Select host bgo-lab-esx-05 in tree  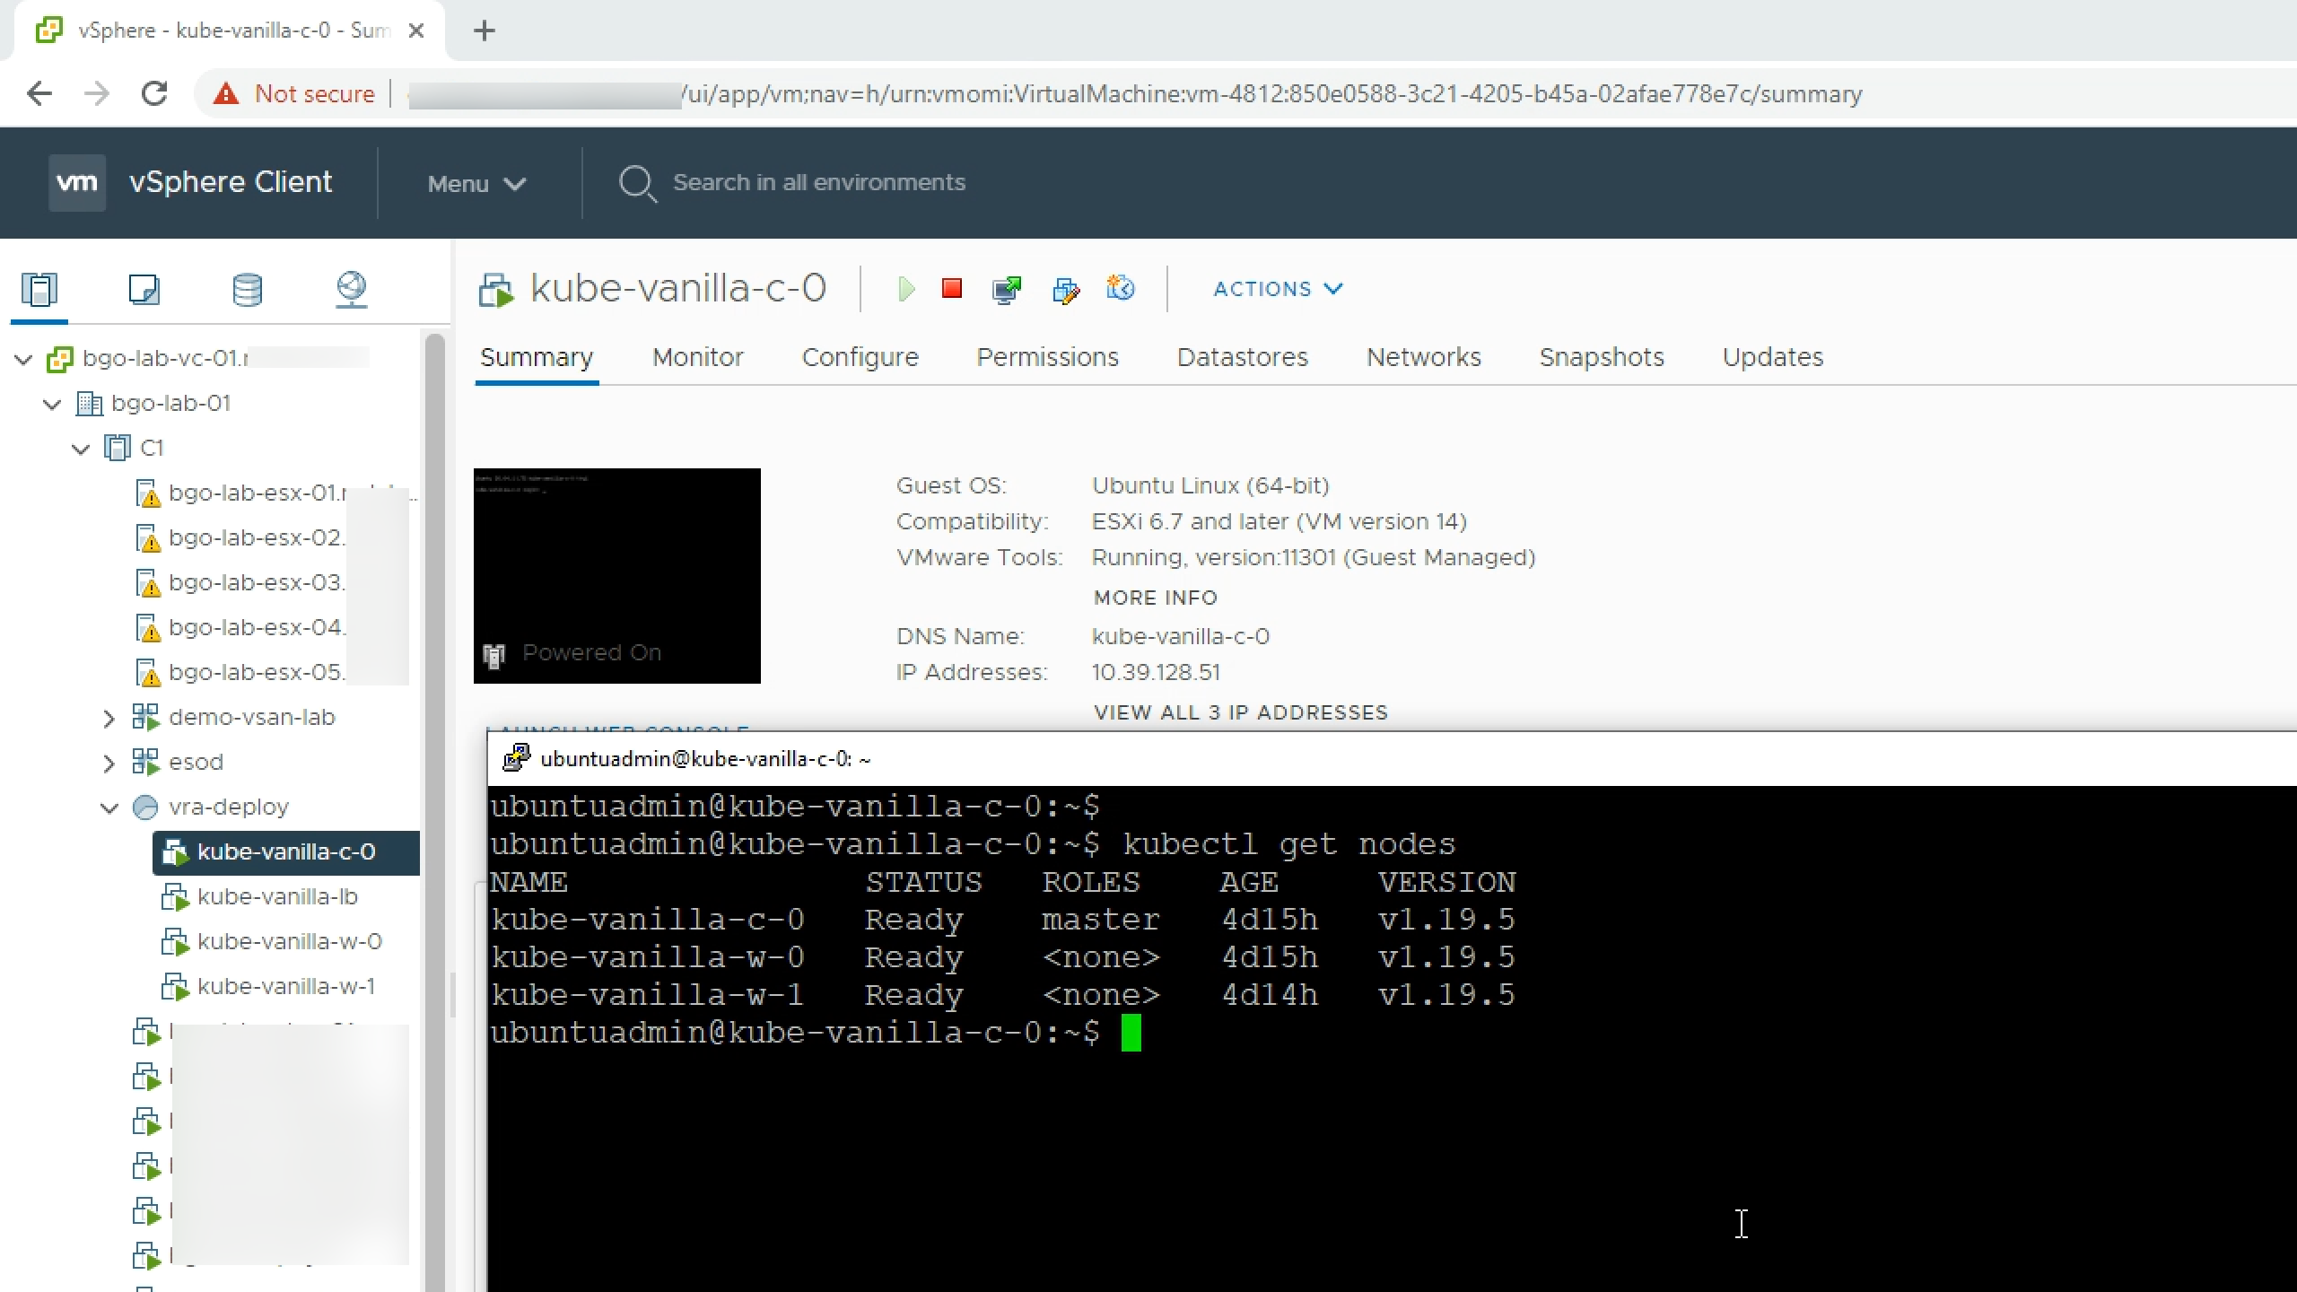click(256, 673)
